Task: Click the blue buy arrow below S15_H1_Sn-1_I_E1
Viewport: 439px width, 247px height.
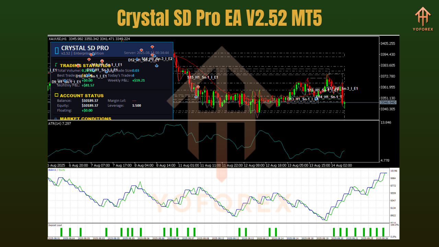Action: (196, 96)
